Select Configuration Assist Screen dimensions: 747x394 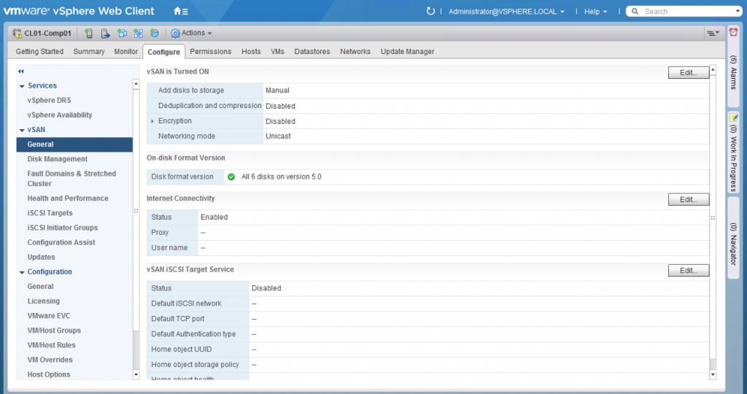click(61, 242)
